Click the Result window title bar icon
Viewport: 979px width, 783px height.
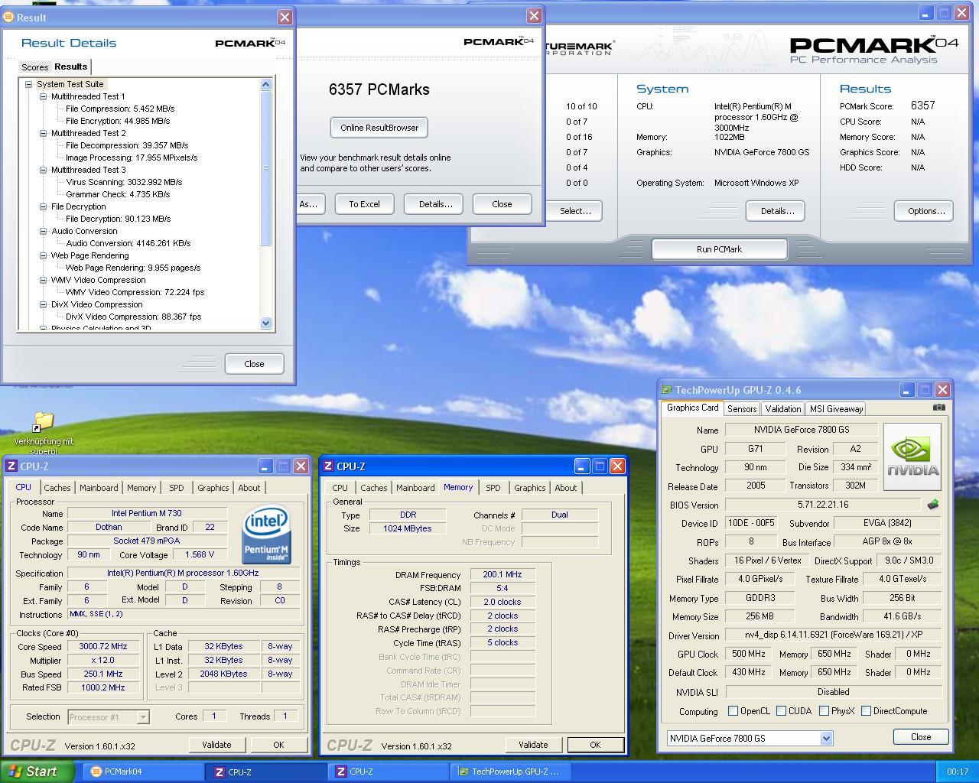click(9, 17)
